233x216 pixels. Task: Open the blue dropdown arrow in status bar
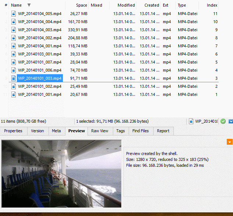click(230, 121)
